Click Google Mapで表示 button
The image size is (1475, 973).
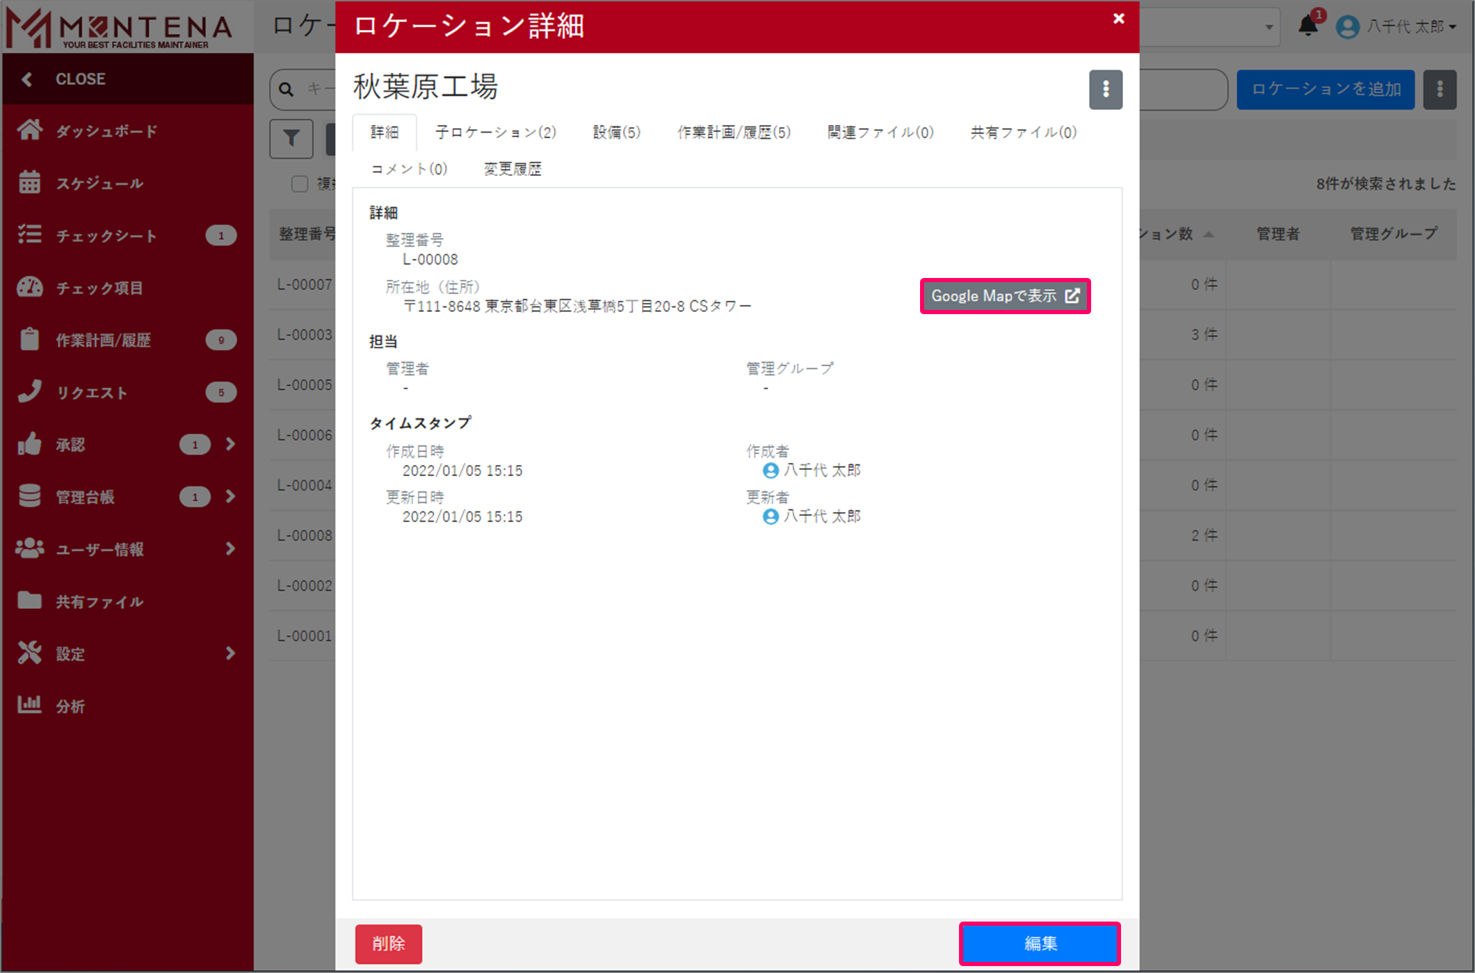[1005, 296]
